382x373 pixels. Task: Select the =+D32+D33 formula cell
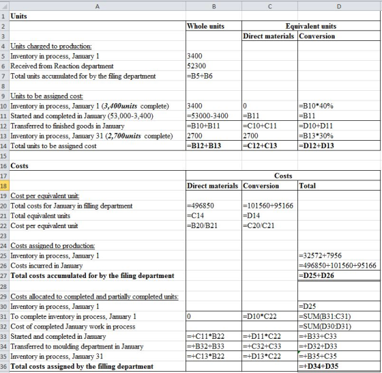(x=339, y=346)
